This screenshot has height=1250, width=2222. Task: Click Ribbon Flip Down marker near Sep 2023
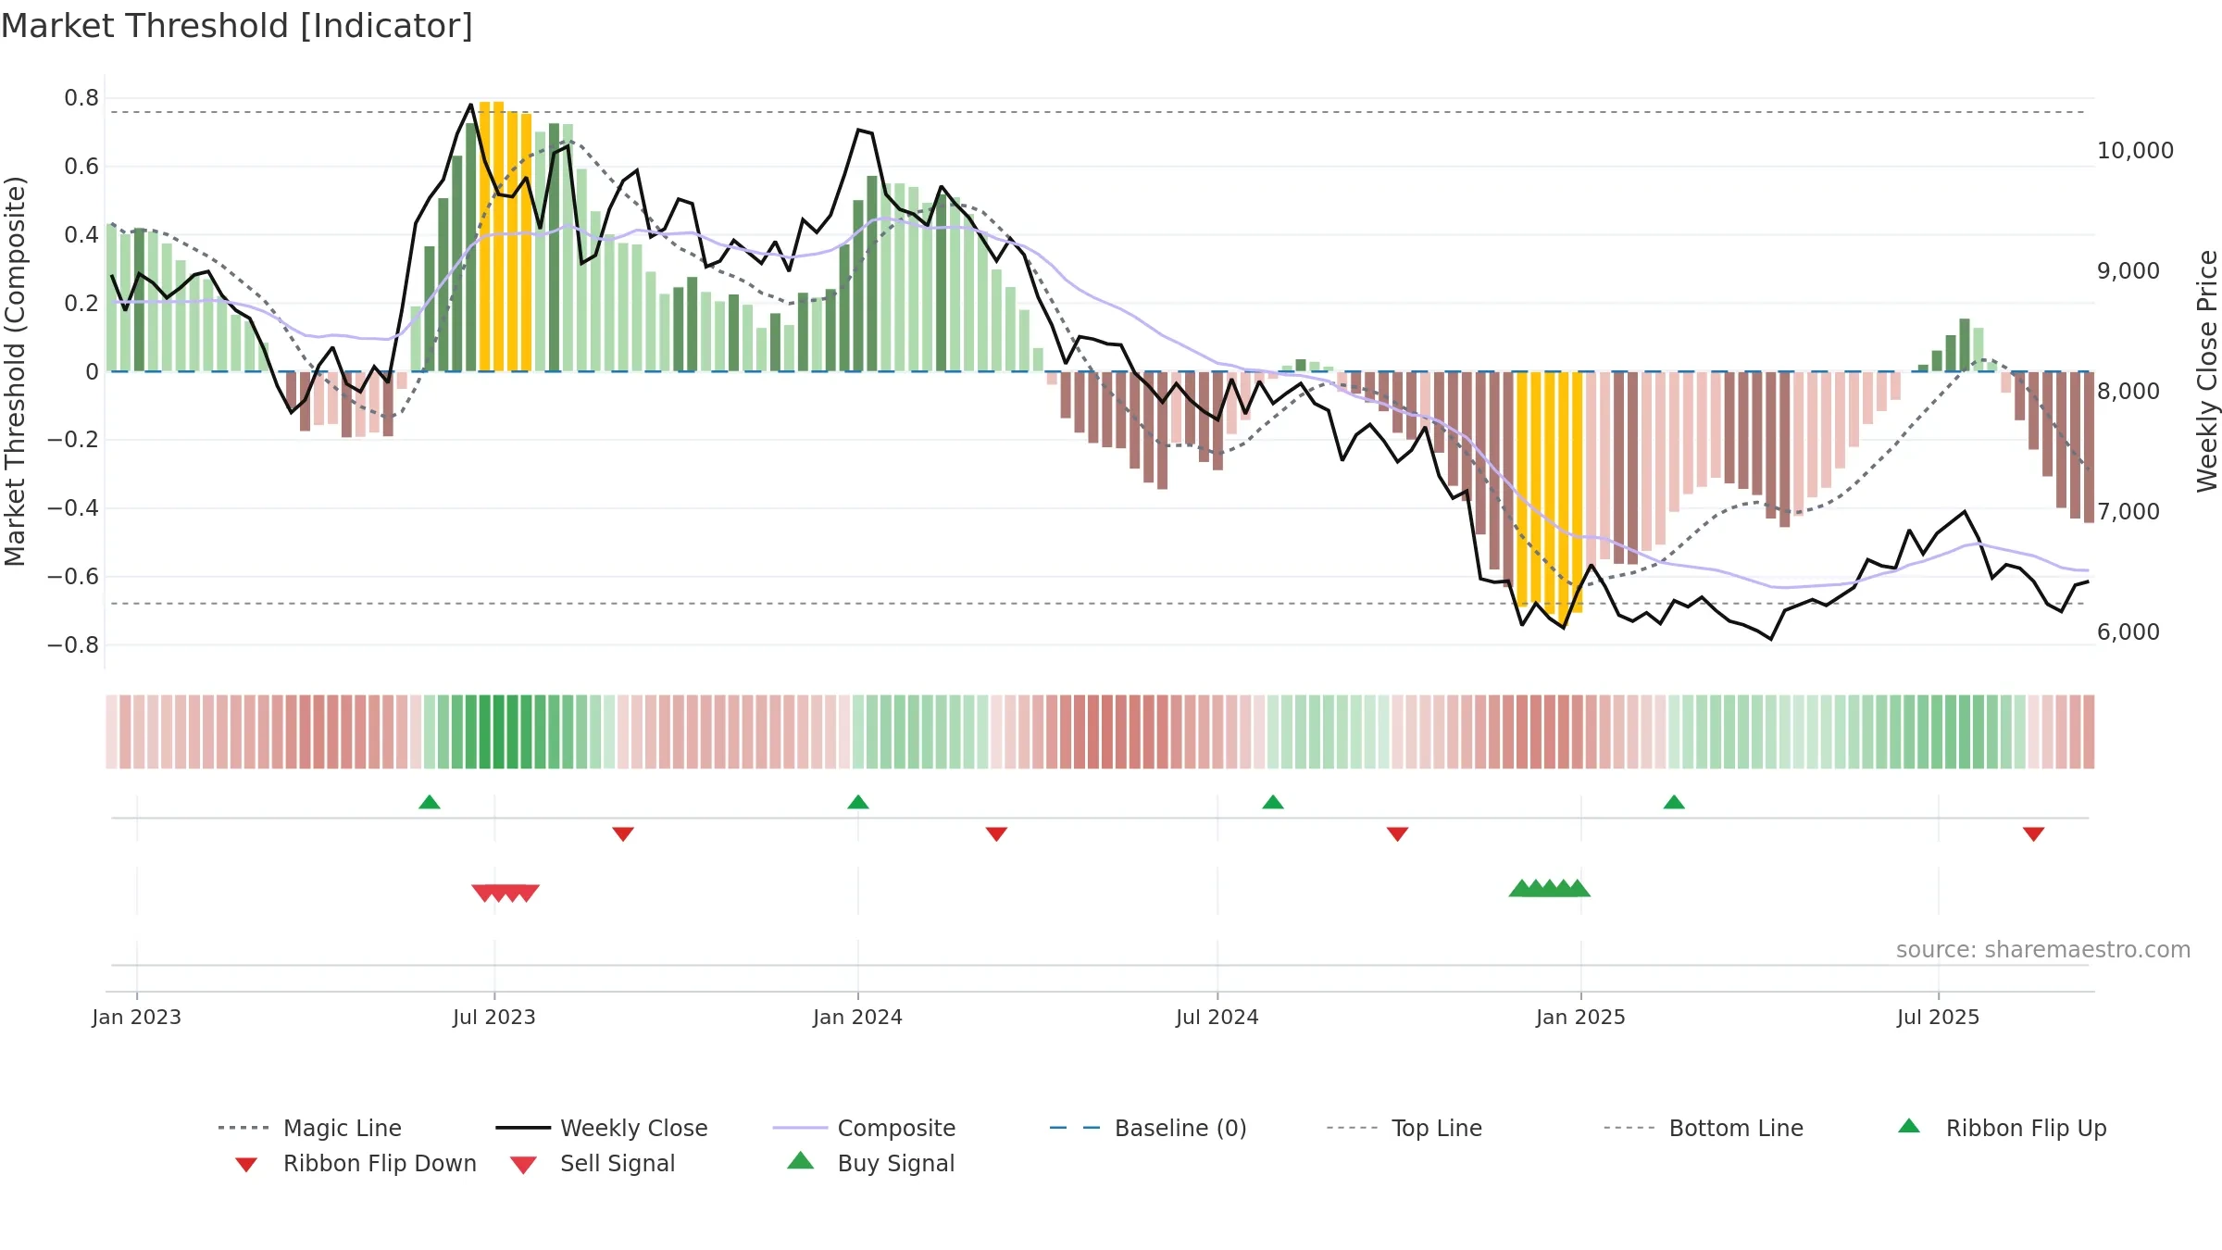coord(623,834)
